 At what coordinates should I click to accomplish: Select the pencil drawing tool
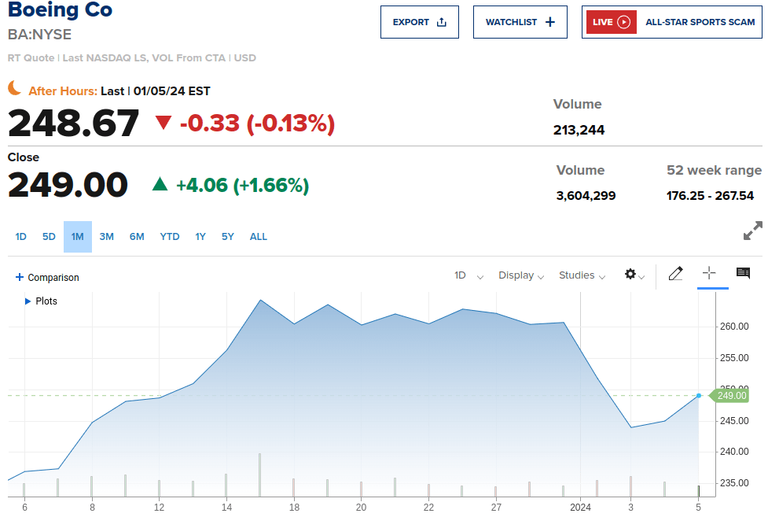pyautogui.click(x=675, y=274)
